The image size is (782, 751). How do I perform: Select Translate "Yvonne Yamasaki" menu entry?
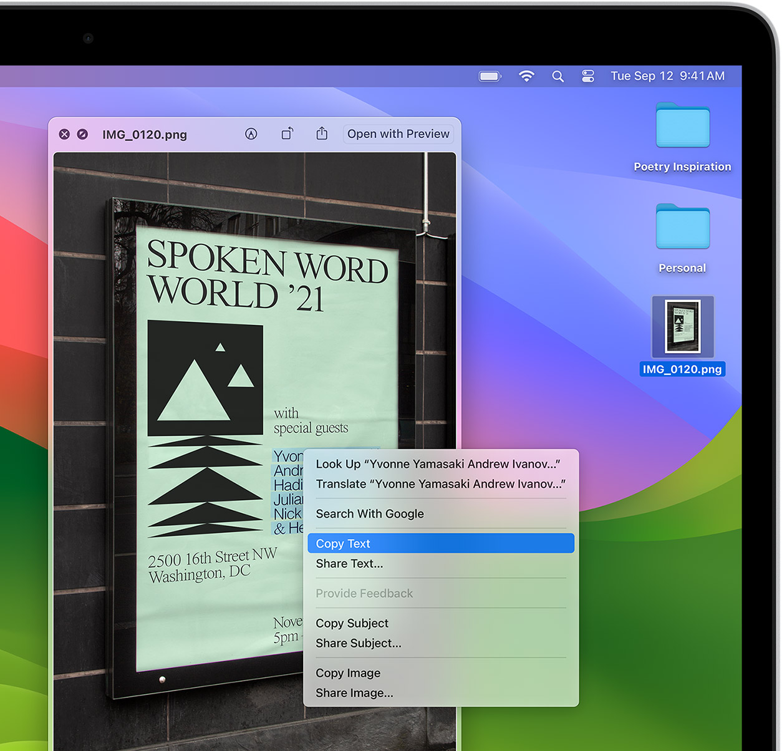click(440, 484)
